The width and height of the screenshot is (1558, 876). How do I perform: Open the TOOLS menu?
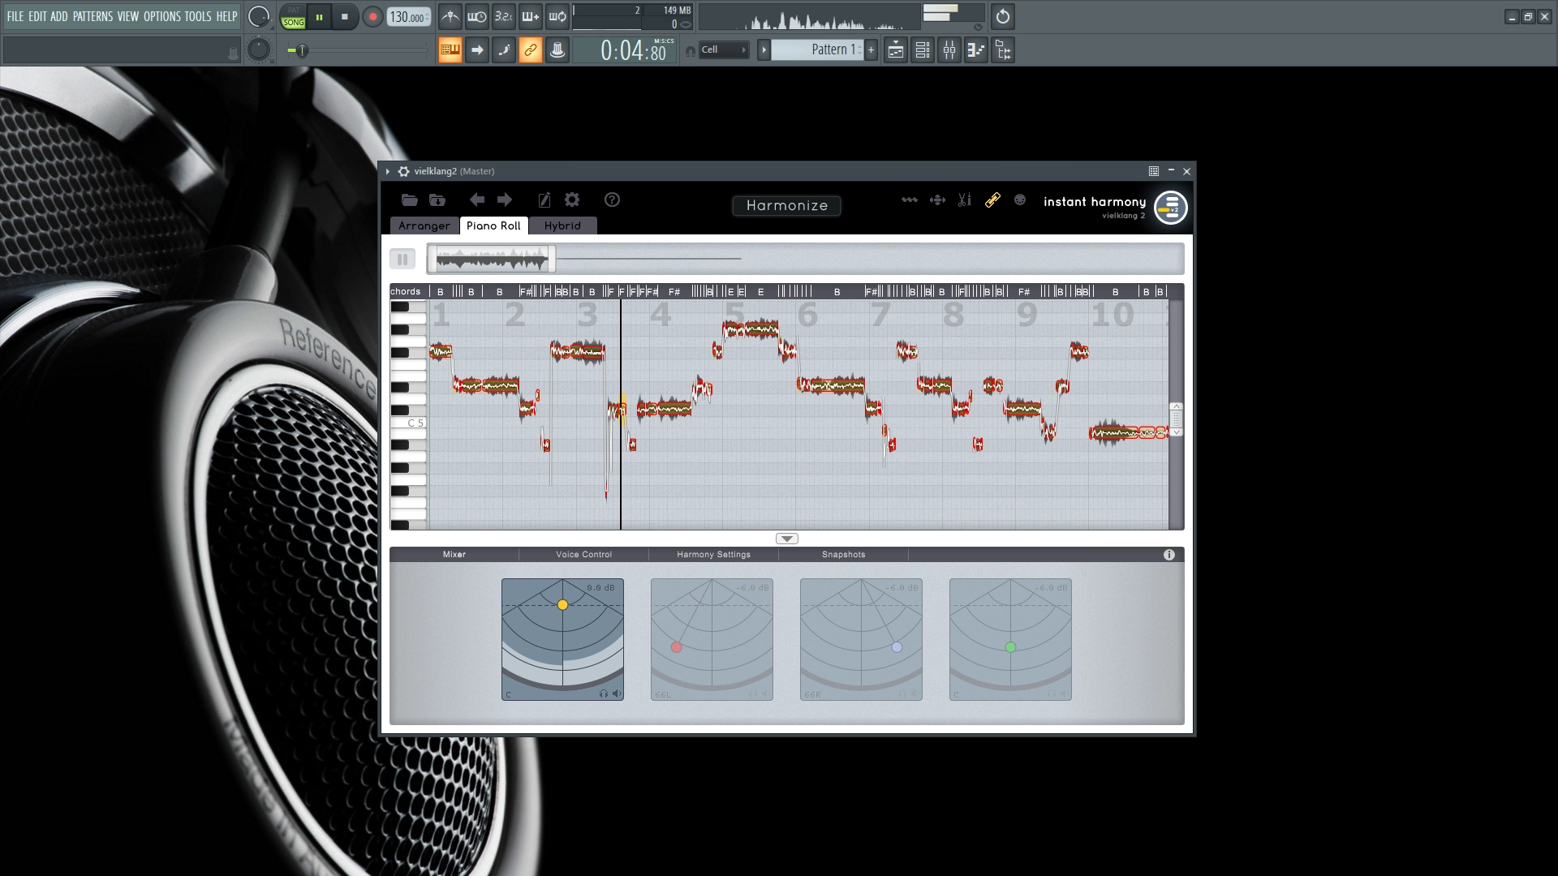tap(198, 16)
